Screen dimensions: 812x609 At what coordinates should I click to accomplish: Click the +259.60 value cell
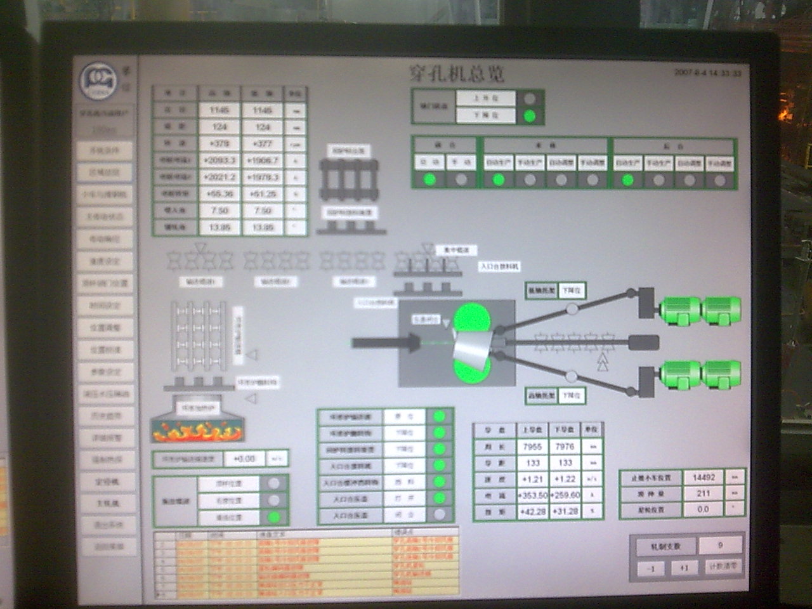tap(565, 495)
